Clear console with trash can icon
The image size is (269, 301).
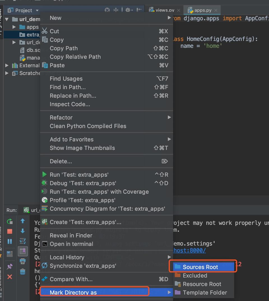(23, 272)
